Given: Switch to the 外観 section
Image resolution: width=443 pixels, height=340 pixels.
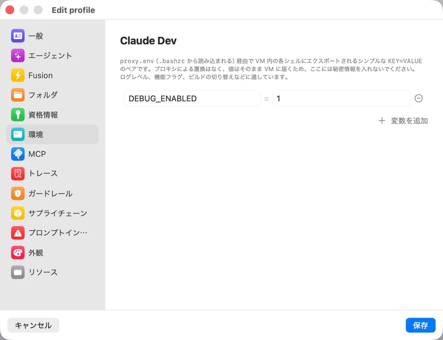Looking at the screenshot, I should [x=52, y=253].
